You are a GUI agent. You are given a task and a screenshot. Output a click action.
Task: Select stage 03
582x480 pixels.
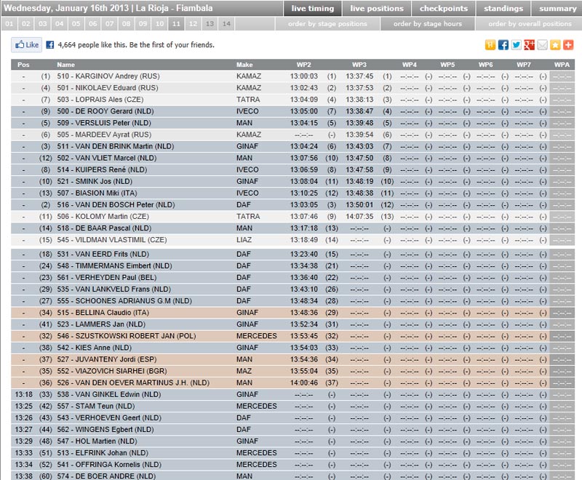(x=43, y=24)
